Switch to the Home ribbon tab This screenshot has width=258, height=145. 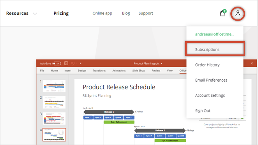coord(54,71)
